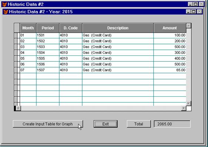The height and width of the screenshot is (147, 208).
Task: Select the amount cell '300.00'
Action: click(x=170, y=53)
